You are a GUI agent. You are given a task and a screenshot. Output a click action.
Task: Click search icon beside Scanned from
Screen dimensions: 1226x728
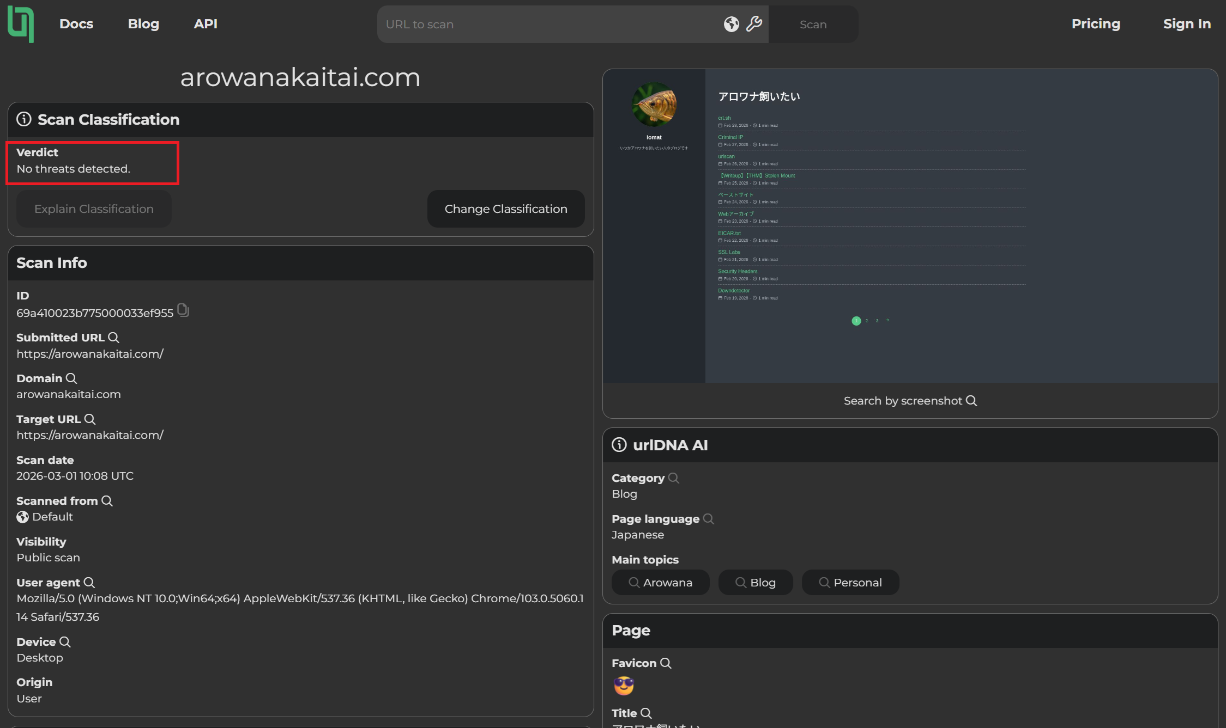pos(107,501)
